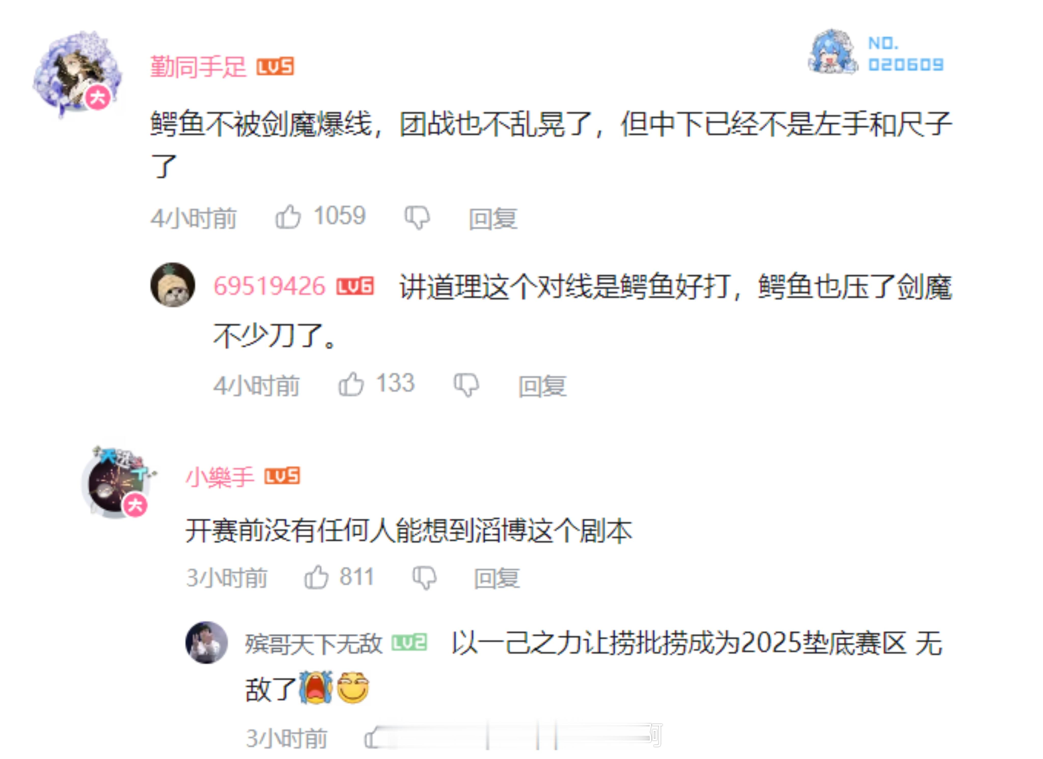Open username link 小樂手
1043x759 pixels.
point(220,477)
